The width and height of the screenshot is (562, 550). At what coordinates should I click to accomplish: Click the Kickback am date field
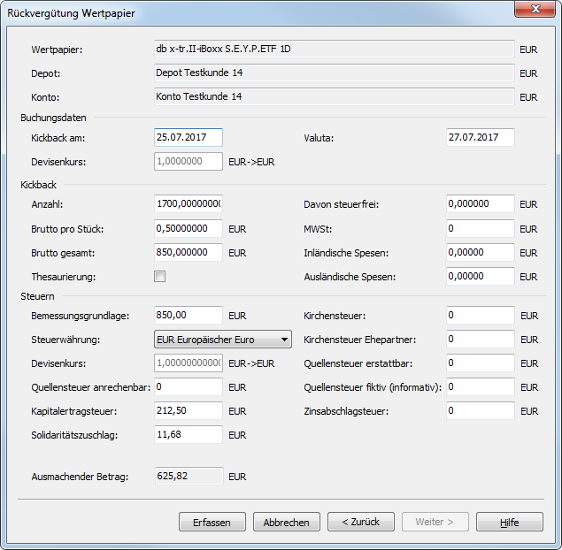188,138
